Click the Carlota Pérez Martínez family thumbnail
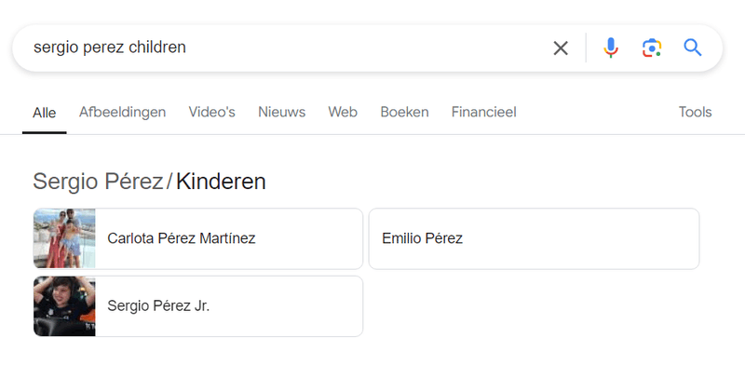The height and width of the screenshot is (379, 745). click(x=64, y=238)
